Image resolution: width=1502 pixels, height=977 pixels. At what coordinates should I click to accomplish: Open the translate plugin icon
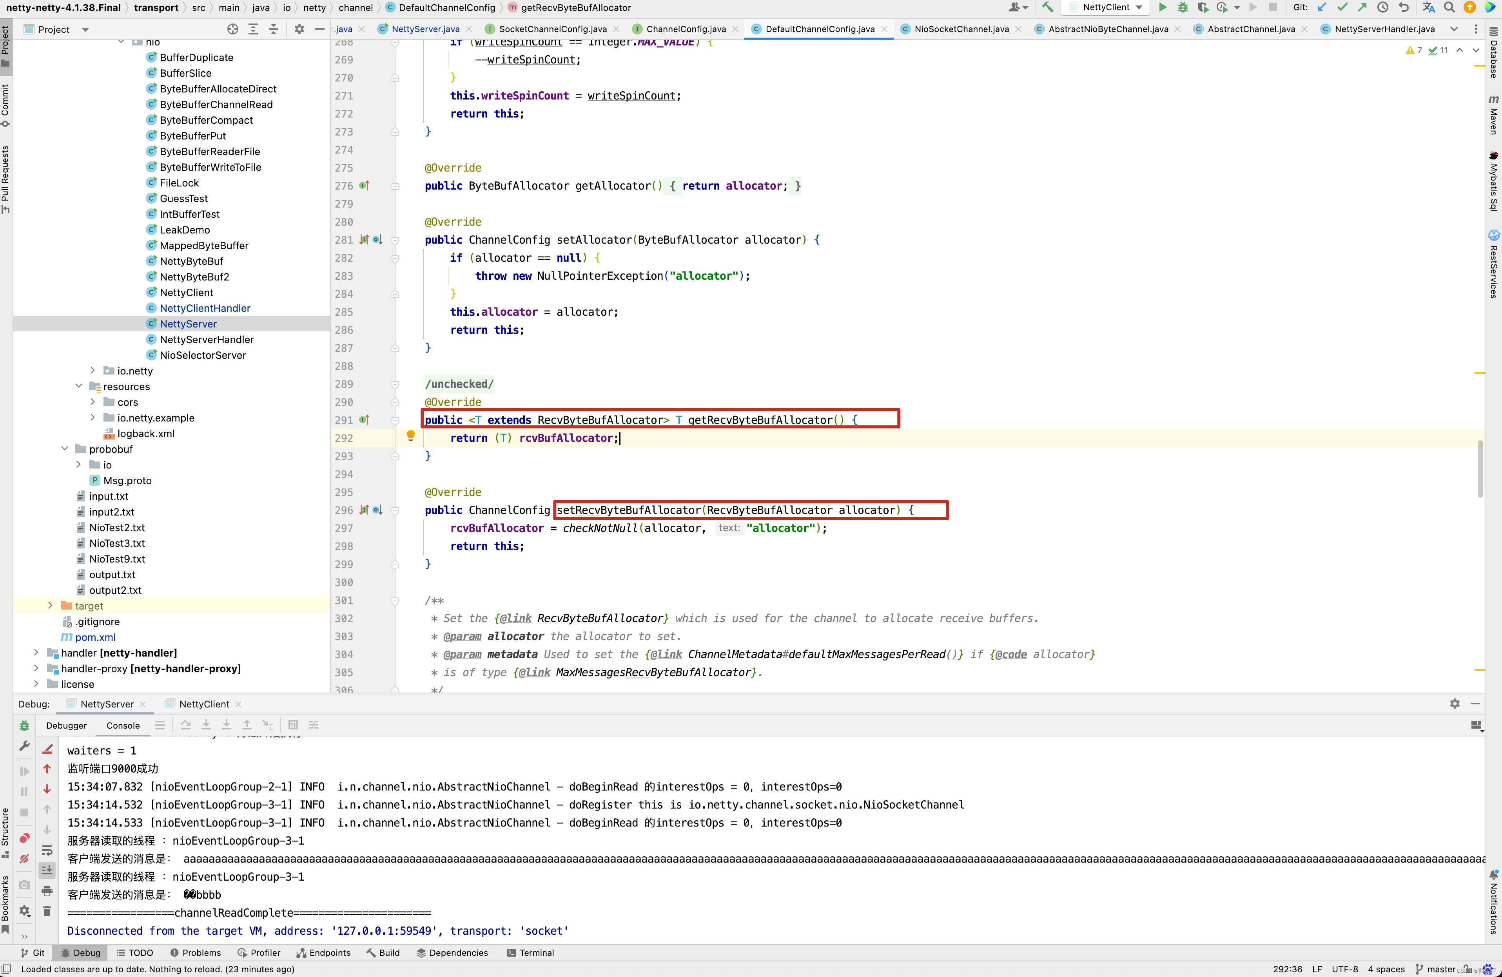click(1429, 7)
